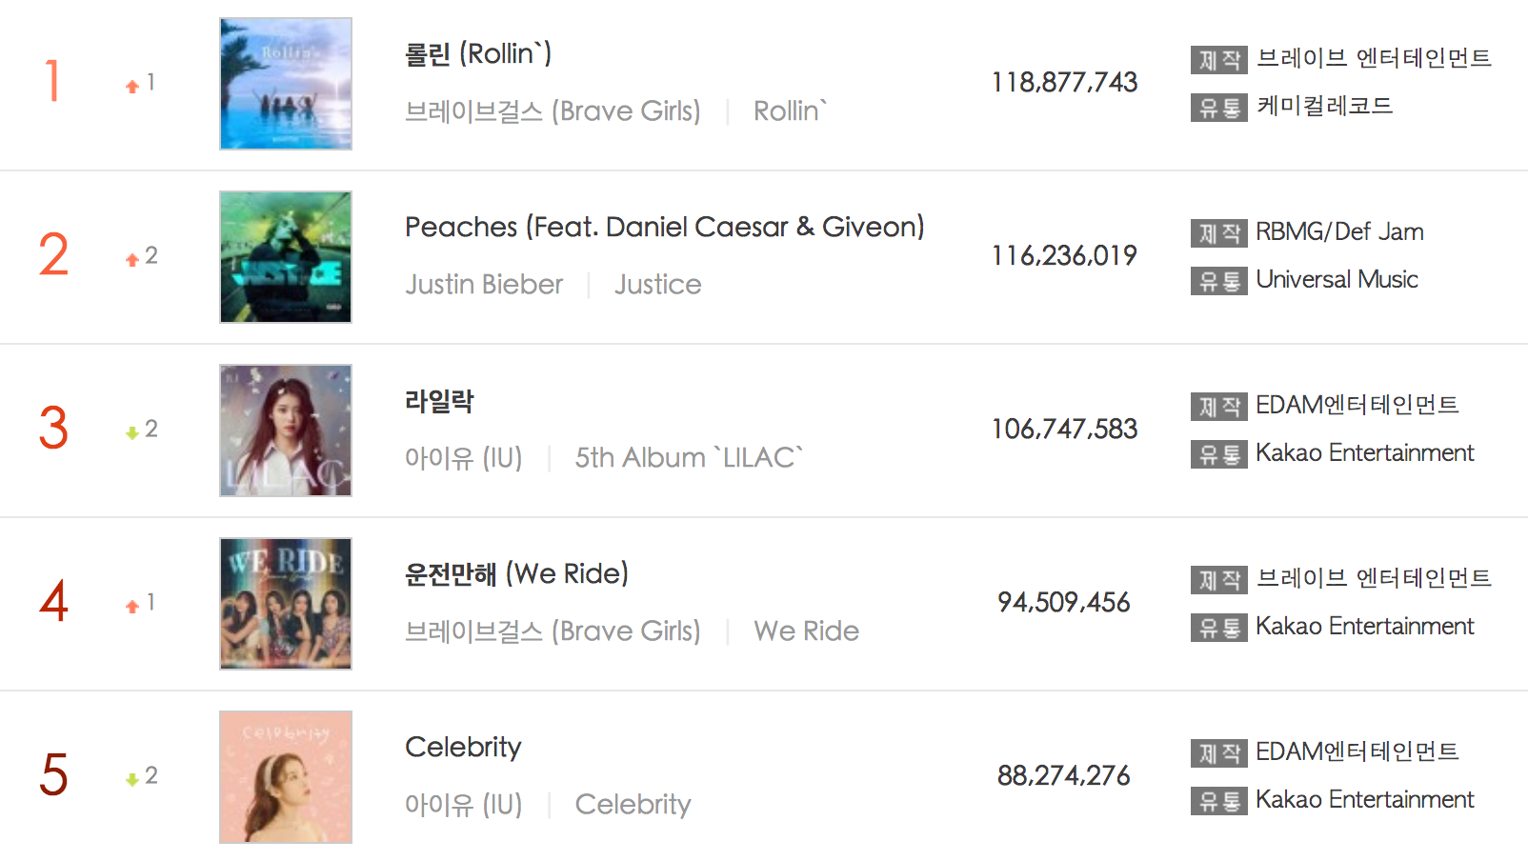Click the play count 118,877,743
The image size is (1528, 861).
[x=1064, y=83]
